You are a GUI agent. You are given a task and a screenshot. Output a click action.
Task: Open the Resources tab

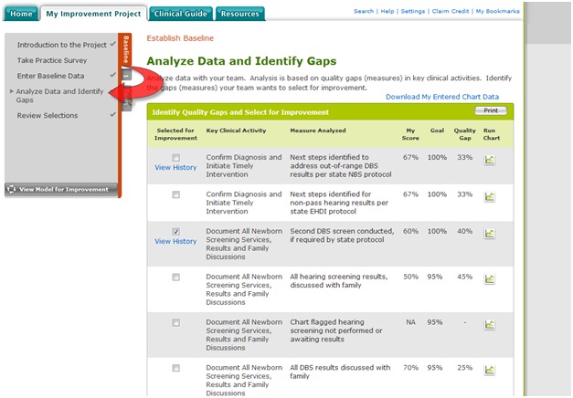241,13
